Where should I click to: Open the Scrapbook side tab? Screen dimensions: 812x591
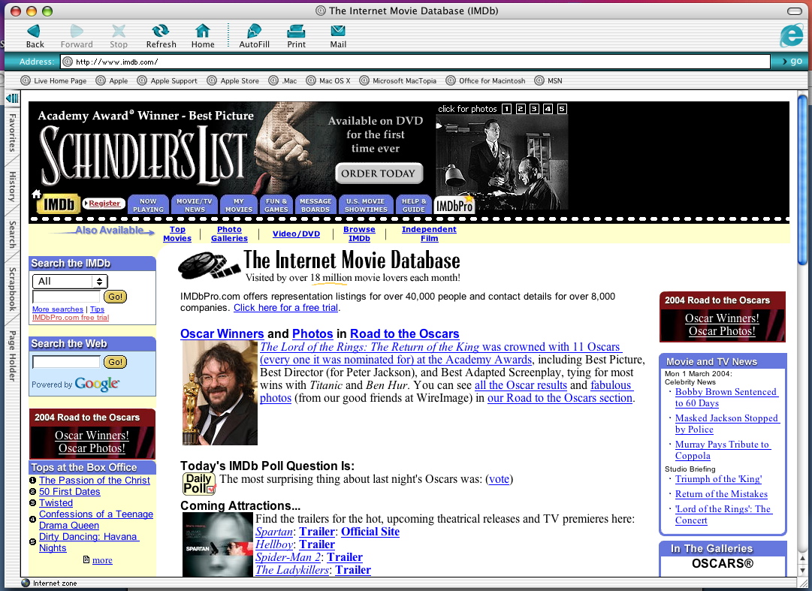12,289
